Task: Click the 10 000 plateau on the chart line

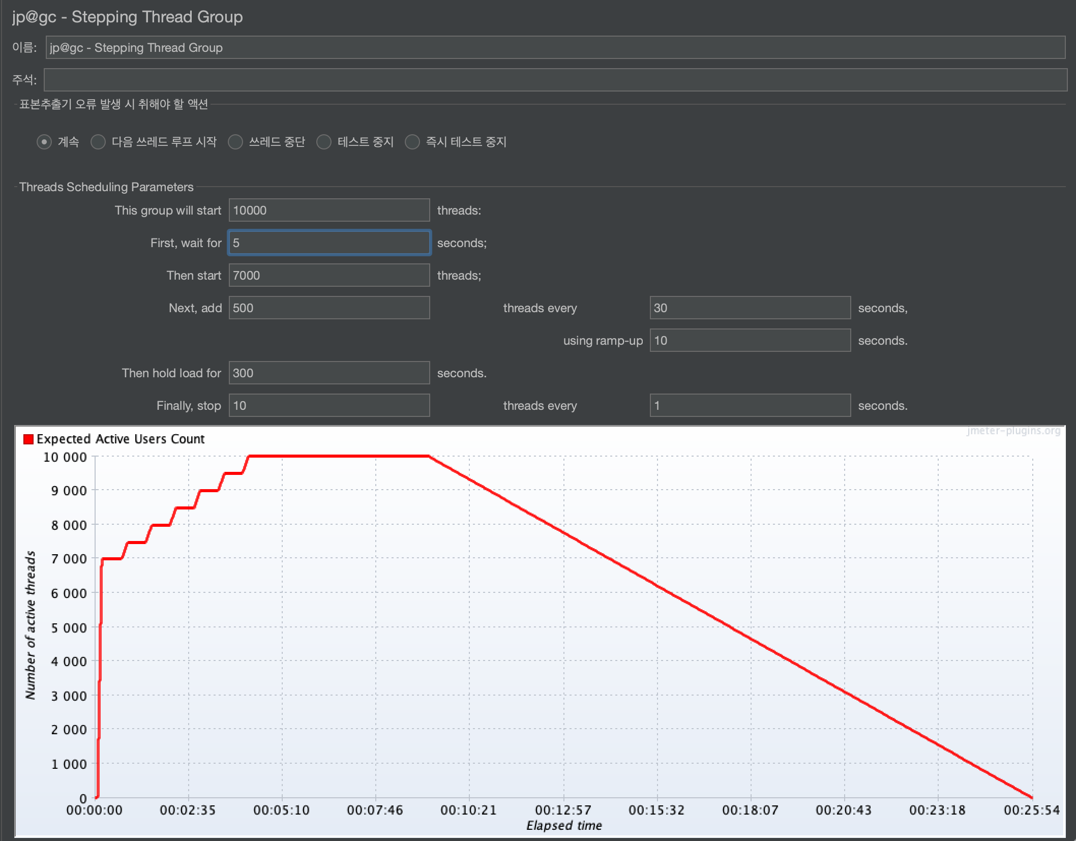Action: [x=338, y=456]
